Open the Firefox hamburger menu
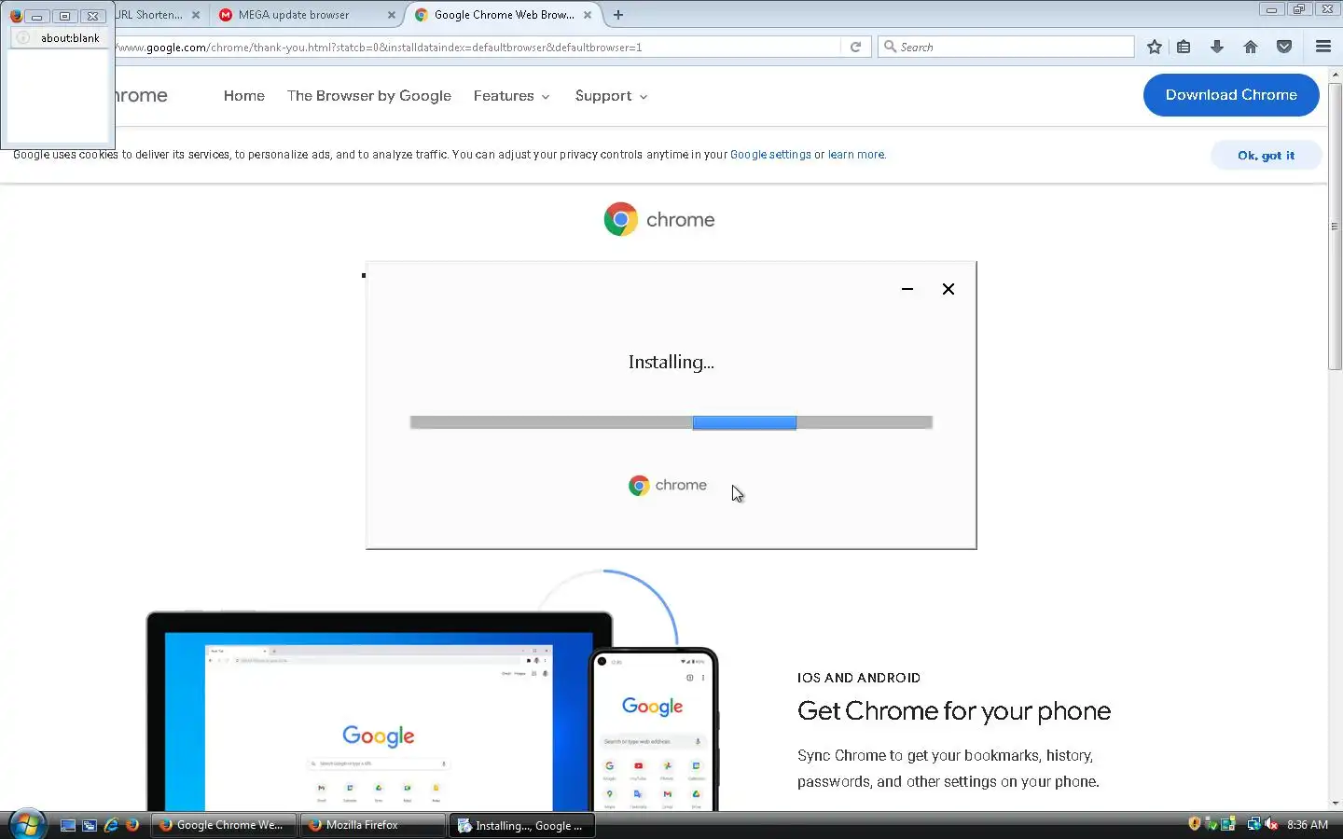The image size is (1343, 839). tap(1322, 47)
